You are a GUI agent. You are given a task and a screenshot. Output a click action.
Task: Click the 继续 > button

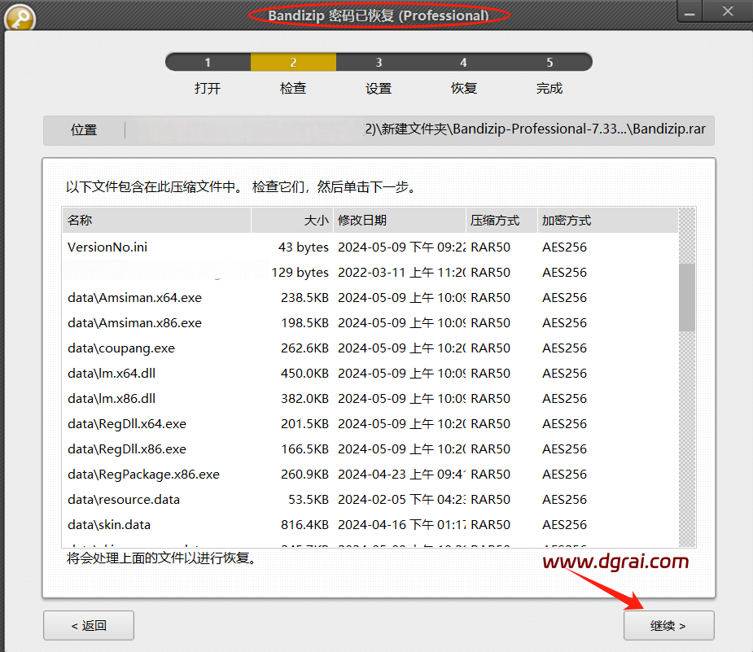668,626
